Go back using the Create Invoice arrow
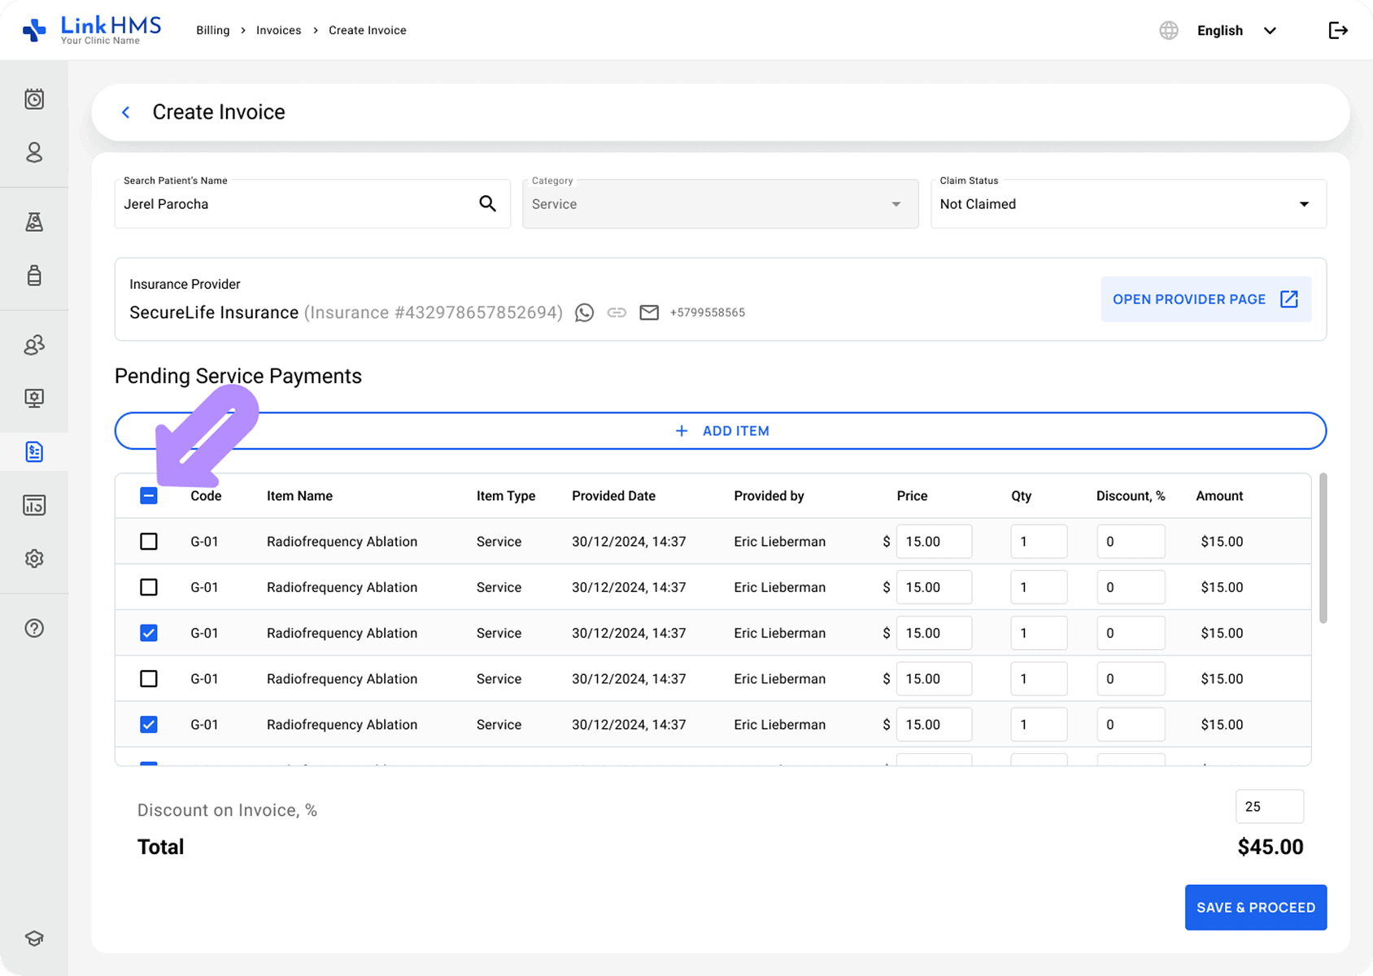This screenshot has width=1373, height=976. pos(125,112)
